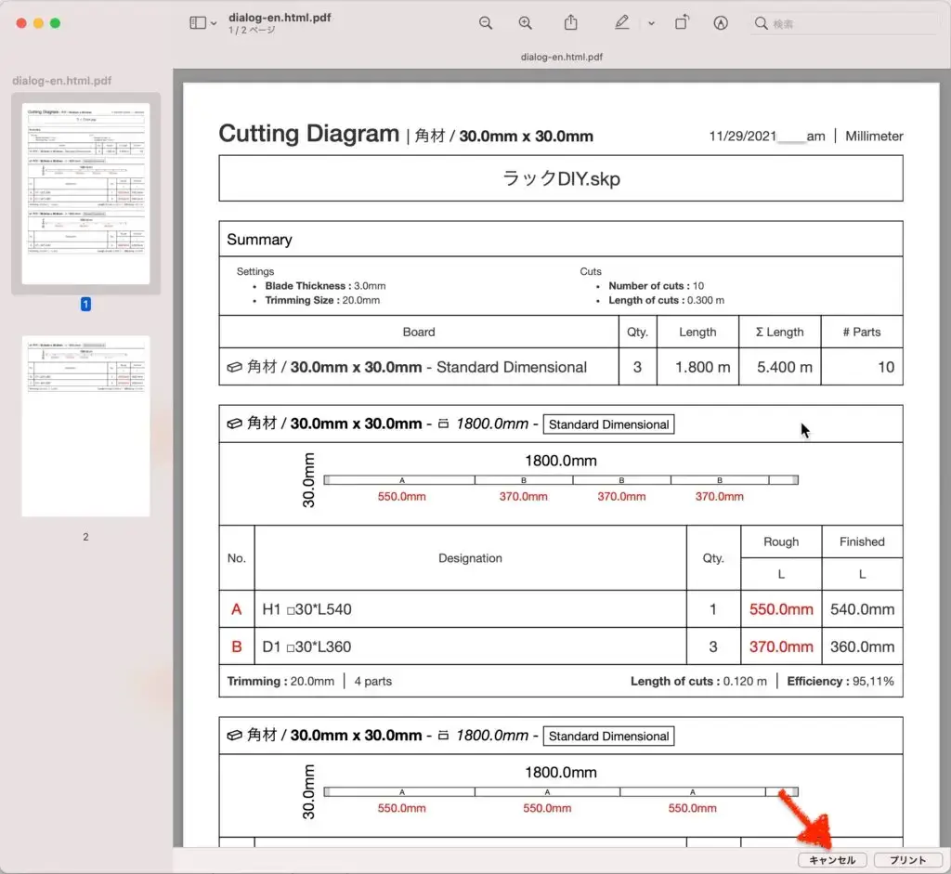Select page 2 thumbnail in sidebar
951x874 pixels.
86,425
